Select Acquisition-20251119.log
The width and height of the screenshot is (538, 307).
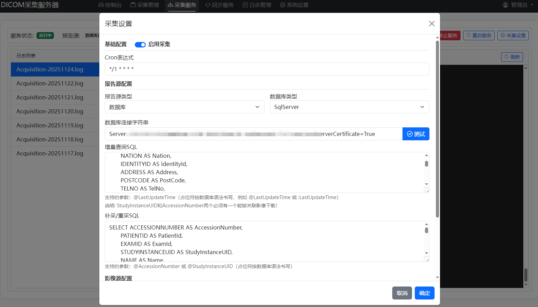pos(55,125)
